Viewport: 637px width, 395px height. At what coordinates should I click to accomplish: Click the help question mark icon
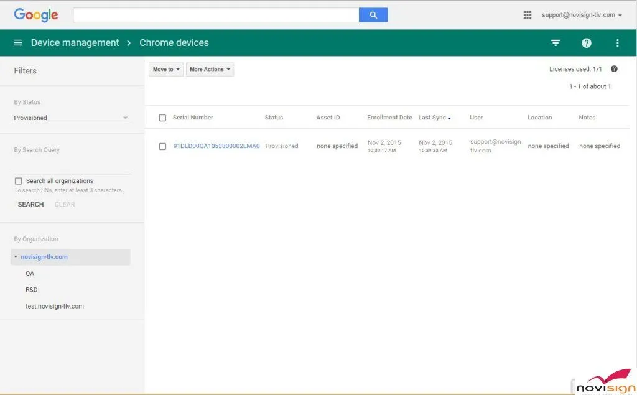[587, 43]
